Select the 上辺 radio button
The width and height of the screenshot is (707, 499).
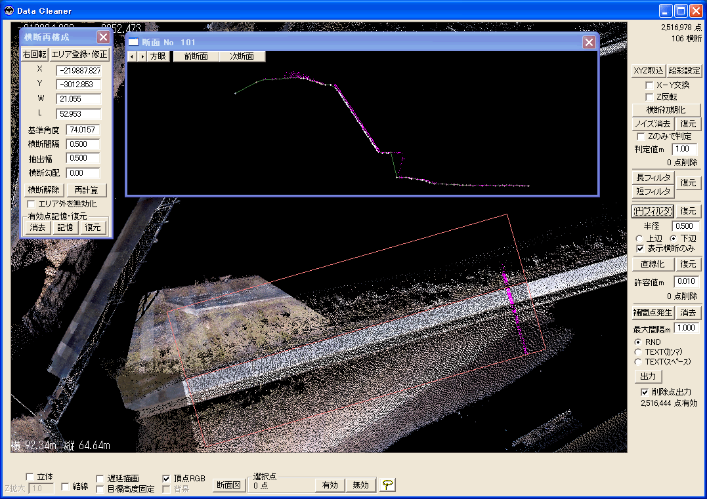click(x=639, y=239)
